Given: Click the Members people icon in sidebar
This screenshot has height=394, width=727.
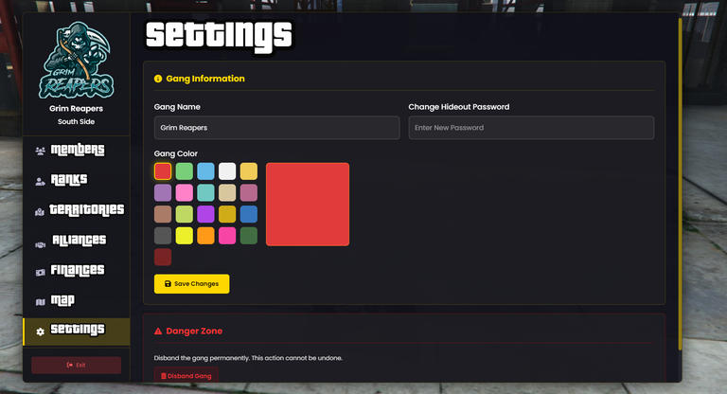Looking at the screenshot, I should pyautogui.click(x=40, y=151).
